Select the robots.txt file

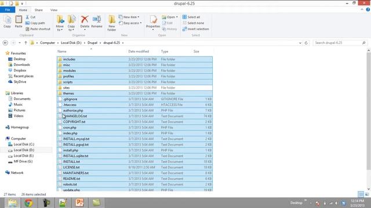[134, 184]
